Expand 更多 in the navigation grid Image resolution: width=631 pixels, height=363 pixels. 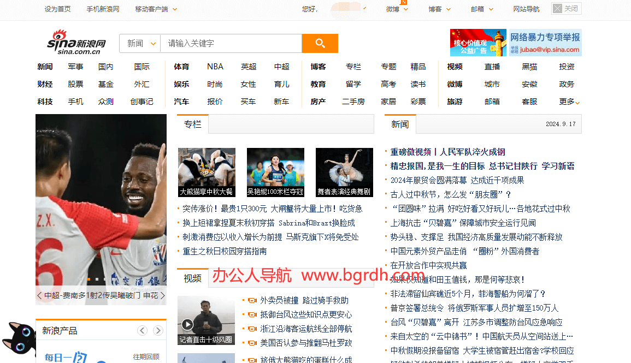tap(569, 102)
